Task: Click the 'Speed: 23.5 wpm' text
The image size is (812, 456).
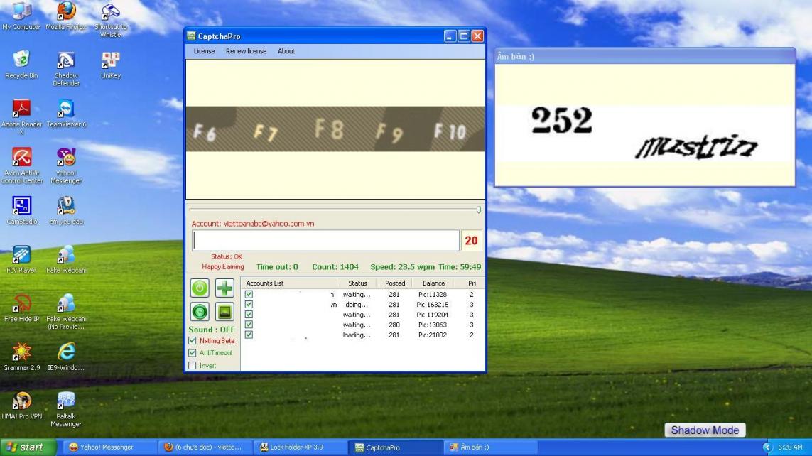Action: tap(402, 267)
